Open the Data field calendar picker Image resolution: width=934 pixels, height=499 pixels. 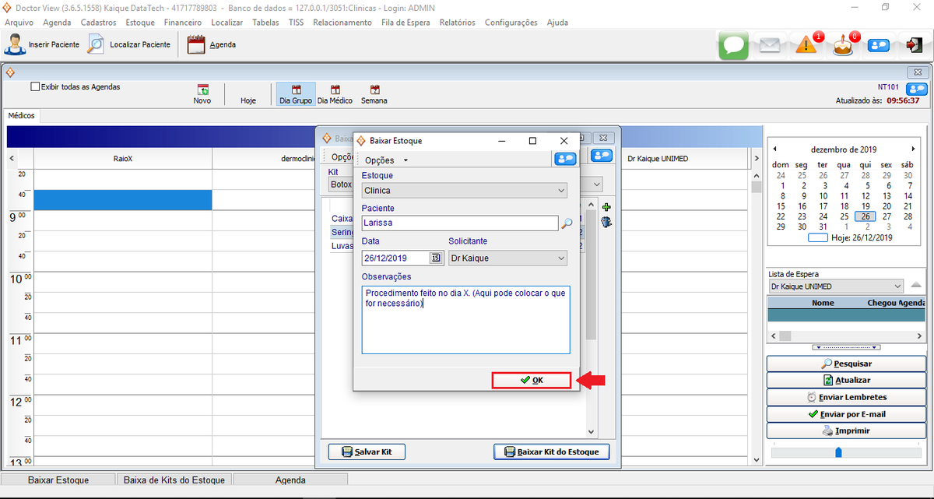pyautogui.click(x=435, y=258)
